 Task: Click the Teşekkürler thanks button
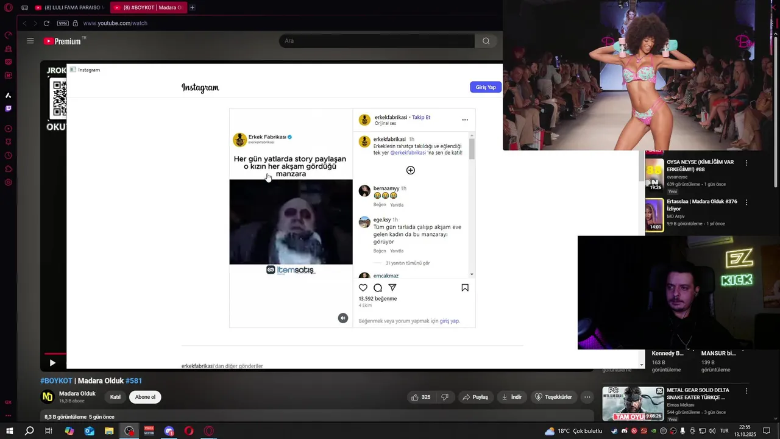click(x=553, y=397)
